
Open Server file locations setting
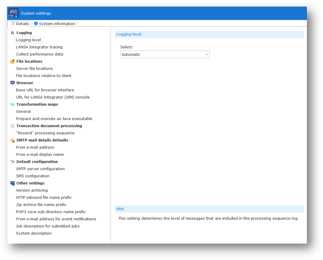[x=34, y=68]
